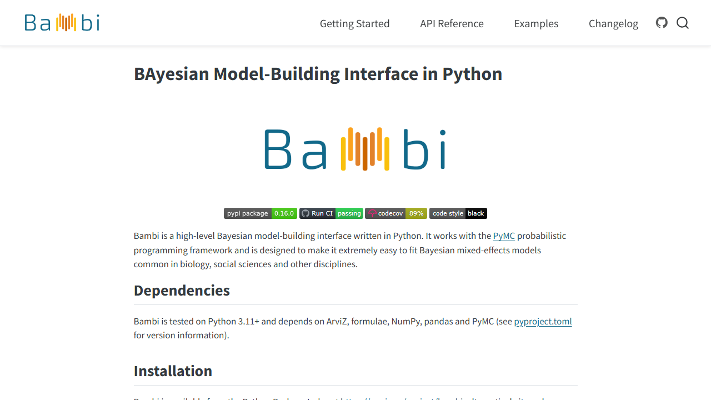This screenshot has width=711, height=400.
Task: Follow the PyMC link
Action: [504, 236]
